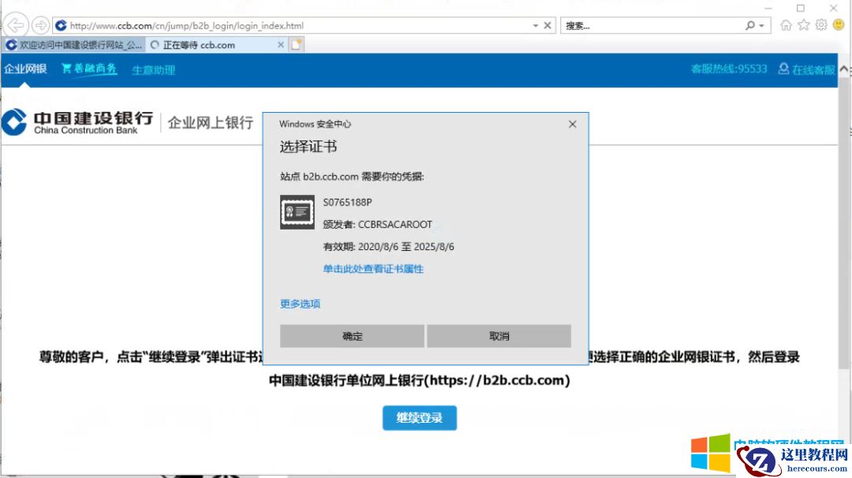Open the search engine dropdown arrow

coord(760,24)
